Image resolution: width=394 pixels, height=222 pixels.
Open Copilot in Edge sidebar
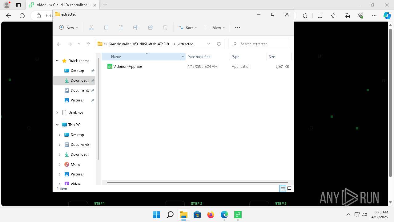click(387, 16)
